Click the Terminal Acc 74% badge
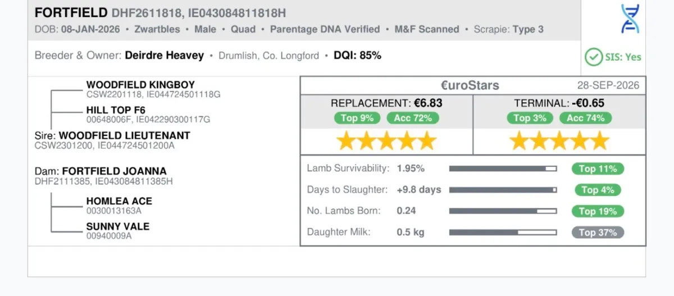This screenshot has height=296, width=674. pos(586,118)
